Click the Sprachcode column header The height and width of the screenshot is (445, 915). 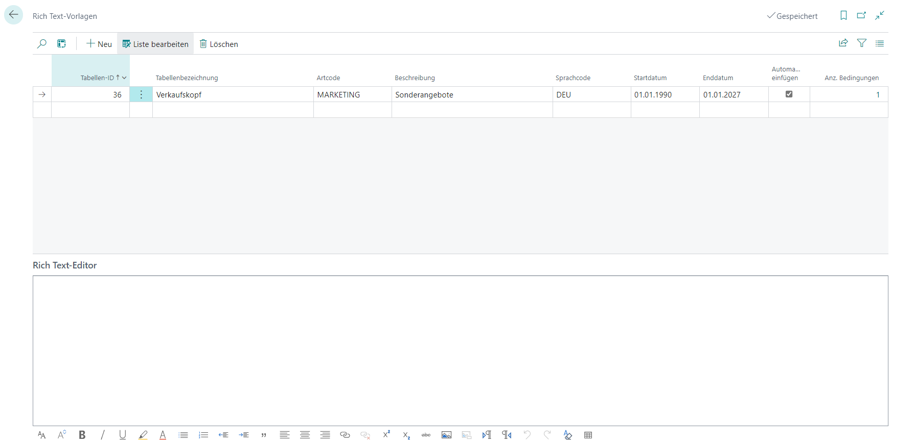pos(573,78)
